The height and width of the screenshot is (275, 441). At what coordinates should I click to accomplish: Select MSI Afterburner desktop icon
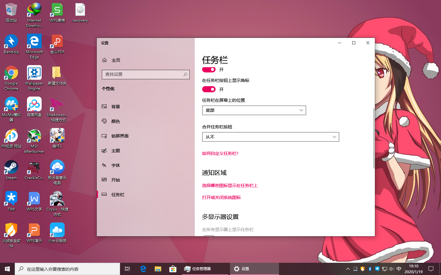(34, 141)
